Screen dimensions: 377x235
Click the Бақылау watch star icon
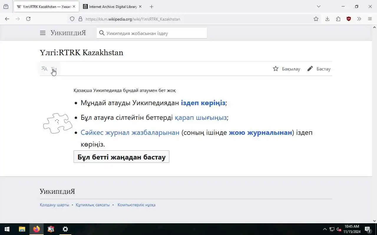[x=286, y=69]
